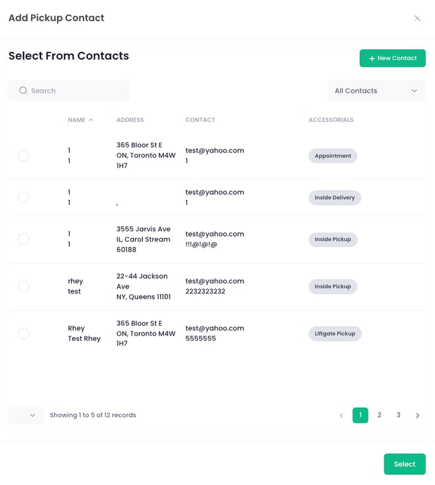Sort the list using the NAME column arrow
The image size is (435, 485).
[90, 120]
